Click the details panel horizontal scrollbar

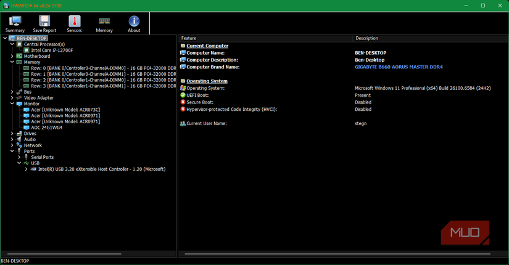(337, 254)
